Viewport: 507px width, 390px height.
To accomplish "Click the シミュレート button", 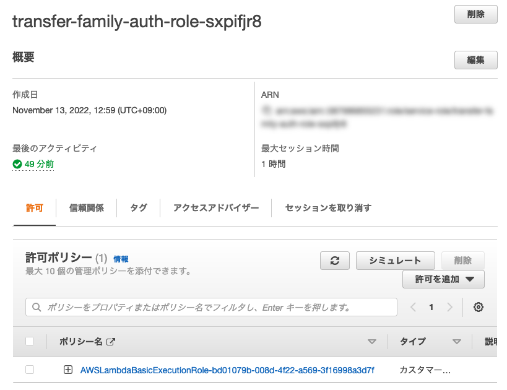I will coord(395,261).
